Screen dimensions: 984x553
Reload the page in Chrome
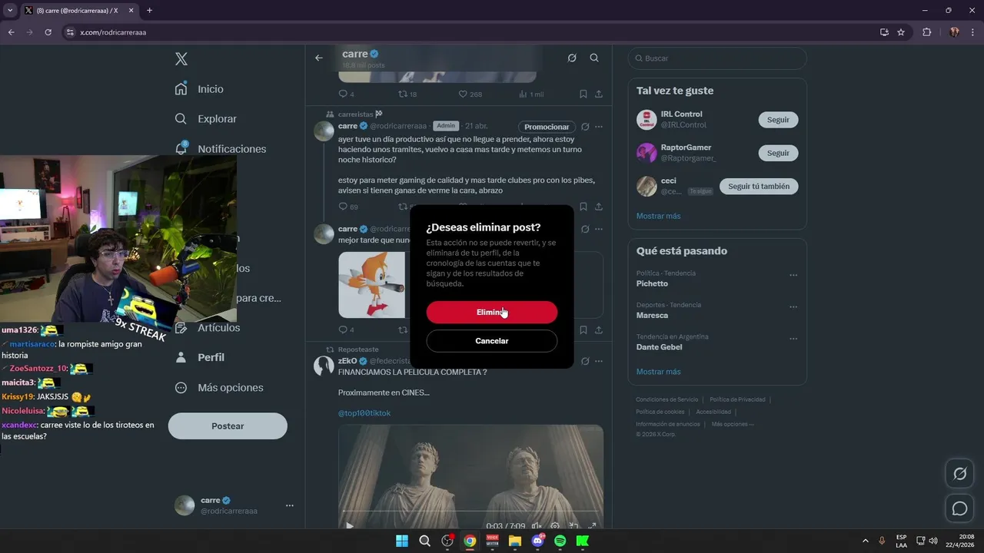(48, 32)
